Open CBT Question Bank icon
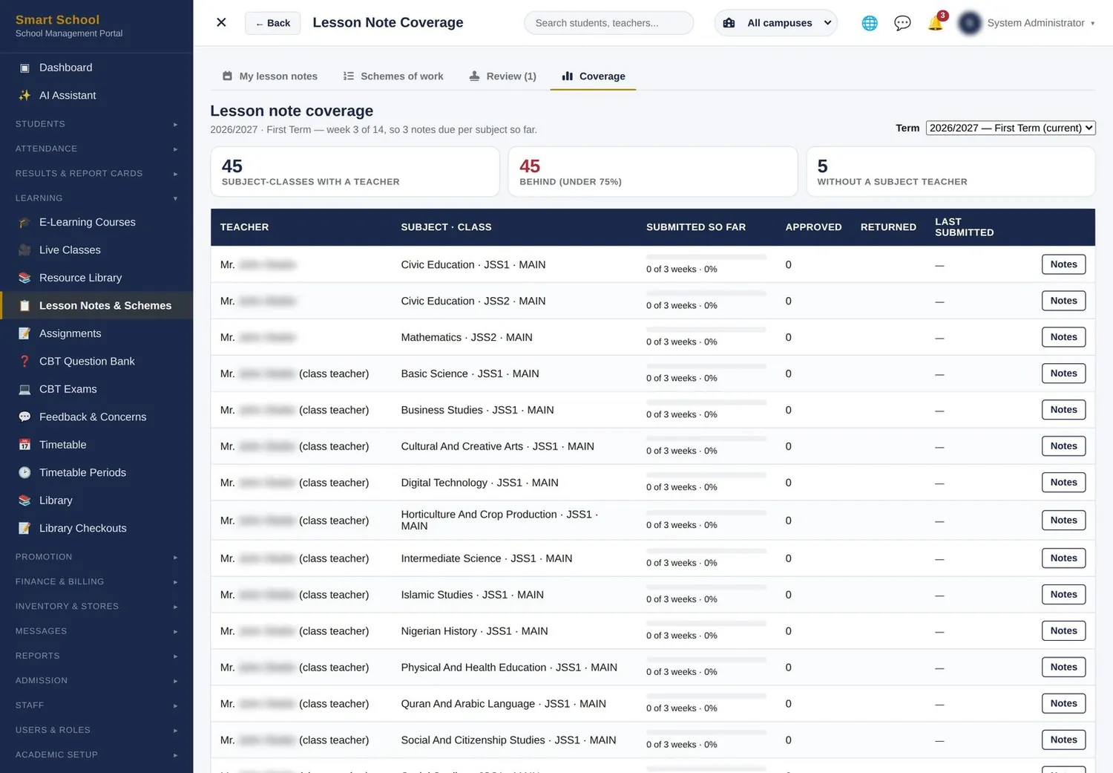The height and width of the screenshot is (773, 1113). pyautogui.click(x=24, y=361)
